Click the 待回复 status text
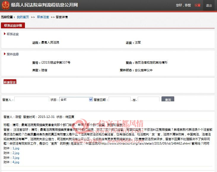This screenshot has height=172, width=217. click(x=70, y=117)
